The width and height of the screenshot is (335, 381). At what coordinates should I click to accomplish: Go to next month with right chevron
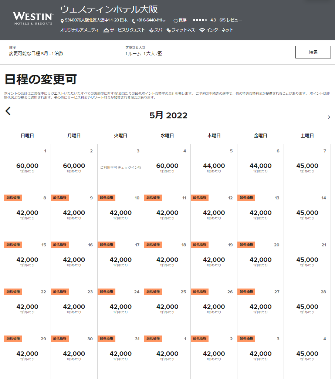coord(329,117)
